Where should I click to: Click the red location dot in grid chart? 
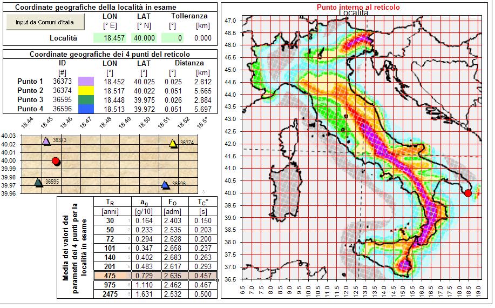pos(56,162)
